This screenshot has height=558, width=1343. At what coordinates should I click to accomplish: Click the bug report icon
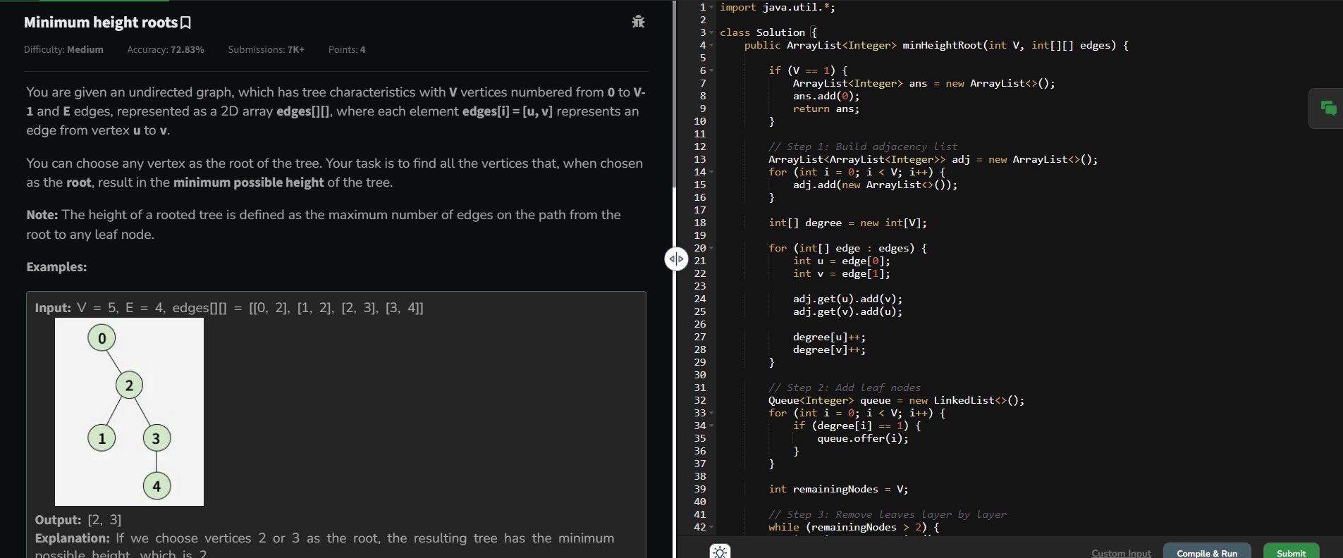pos(638,22)
